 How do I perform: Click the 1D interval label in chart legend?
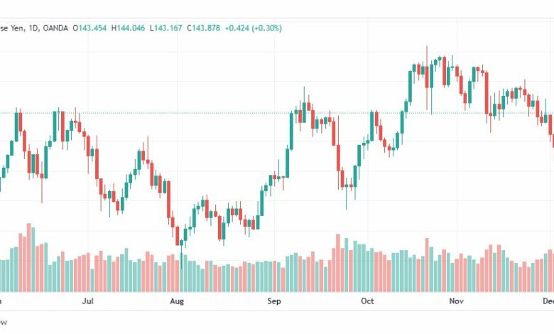point(33,28)
